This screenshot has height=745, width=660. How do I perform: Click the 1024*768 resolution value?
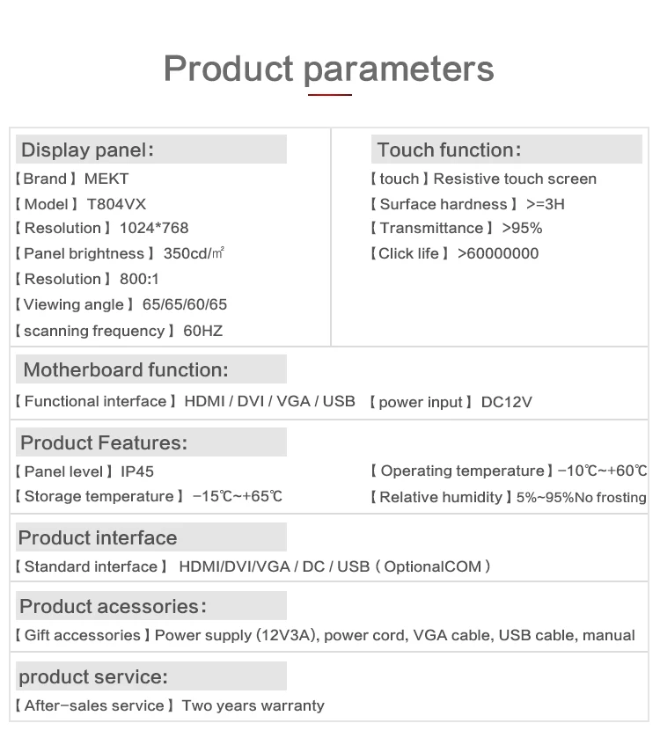(154, 228)
